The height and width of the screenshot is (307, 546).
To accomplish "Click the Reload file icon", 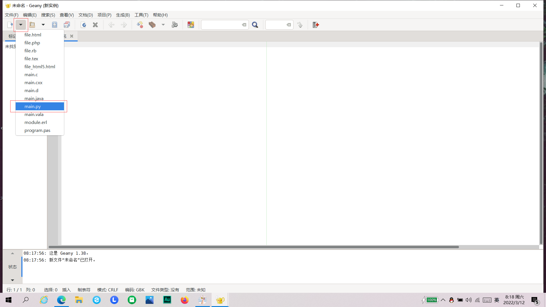I will click(x=83, y=25).
